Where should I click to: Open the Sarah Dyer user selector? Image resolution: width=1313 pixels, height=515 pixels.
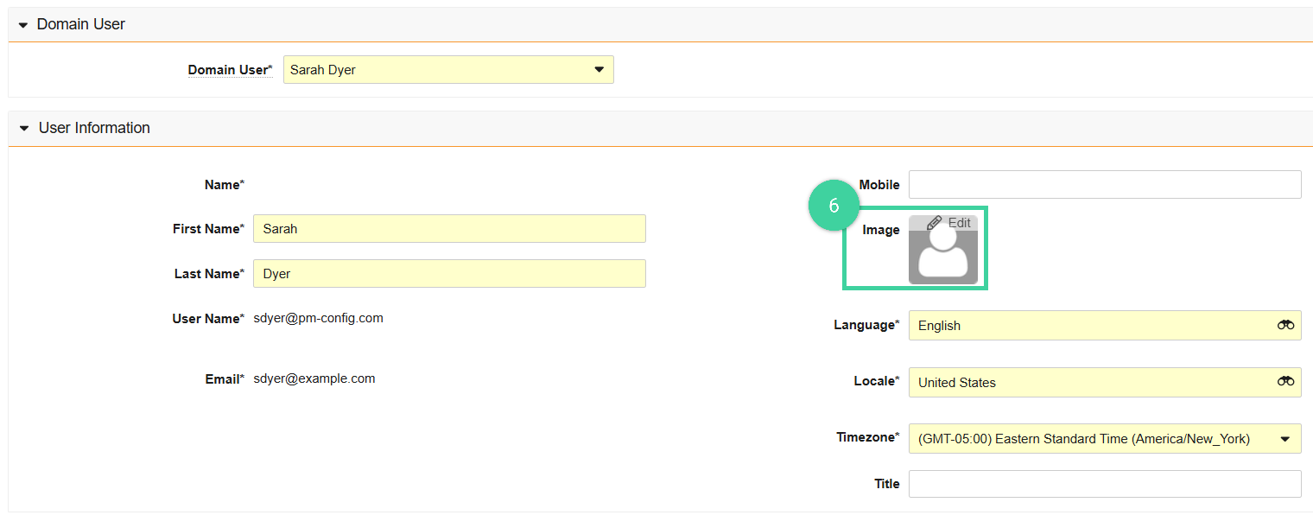pos(448,69)
